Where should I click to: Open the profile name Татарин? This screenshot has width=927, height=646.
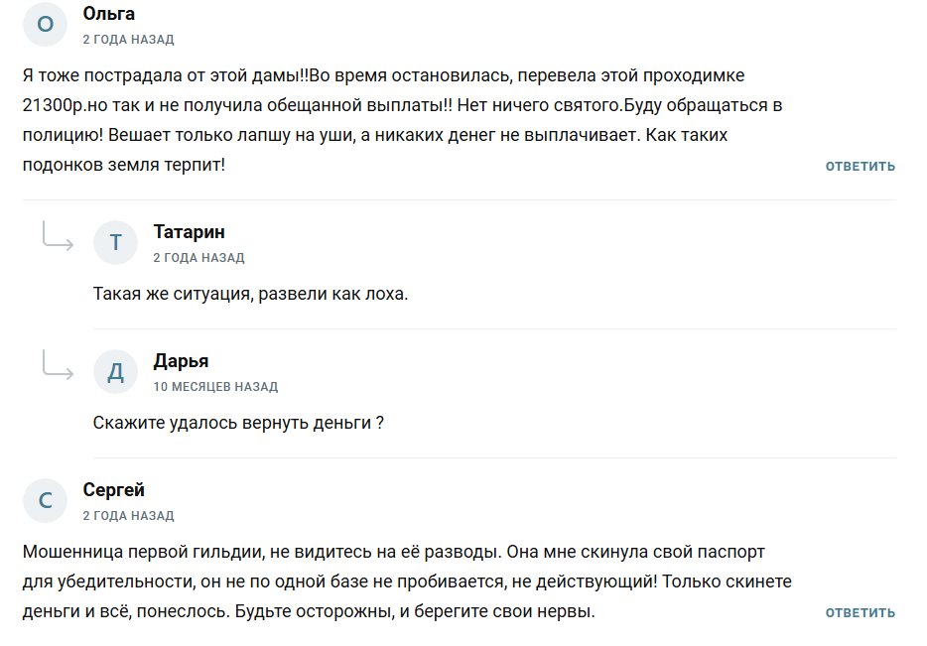pos(190,231)
